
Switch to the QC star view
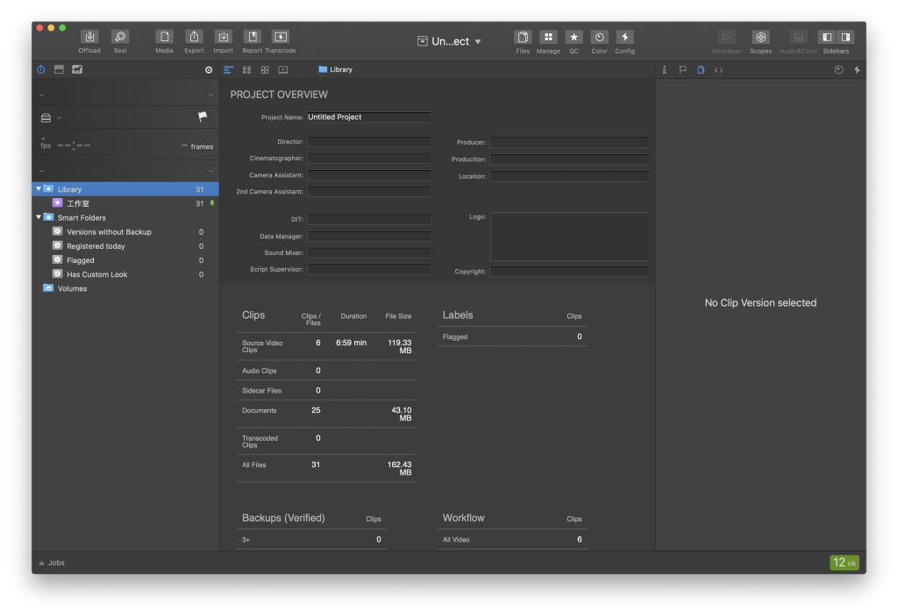574,37
